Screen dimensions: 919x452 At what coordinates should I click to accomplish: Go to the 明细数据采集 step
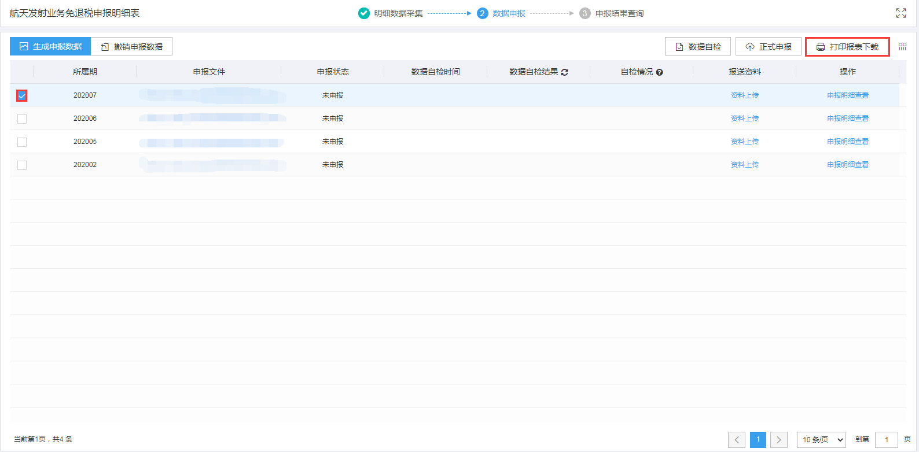point(398,13)
